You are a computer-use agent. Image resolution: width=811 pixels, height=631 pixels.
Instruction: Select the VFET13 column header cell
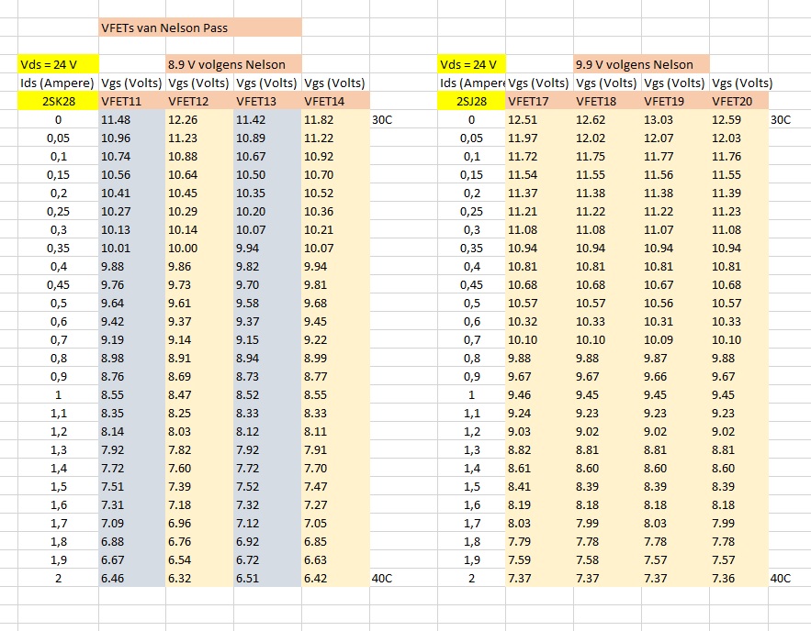pos(267,101)
